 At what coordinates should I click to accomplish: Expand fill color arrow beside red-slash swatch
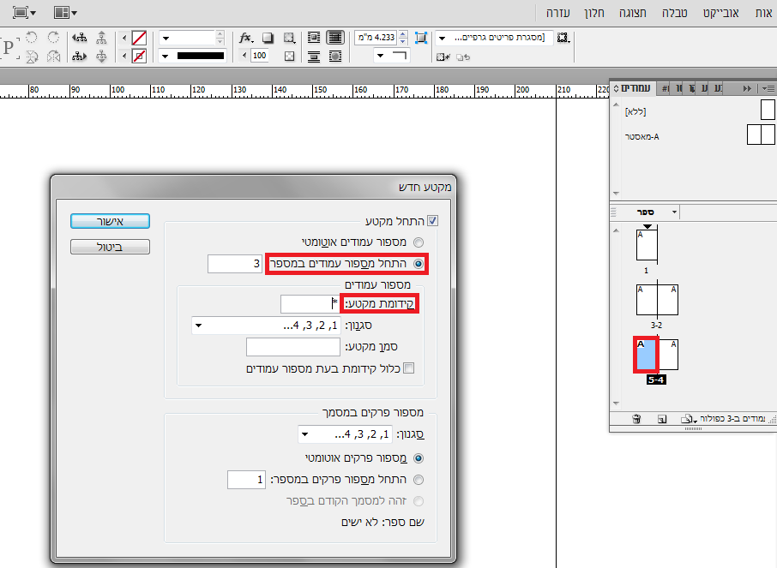(x=124, y=39)
